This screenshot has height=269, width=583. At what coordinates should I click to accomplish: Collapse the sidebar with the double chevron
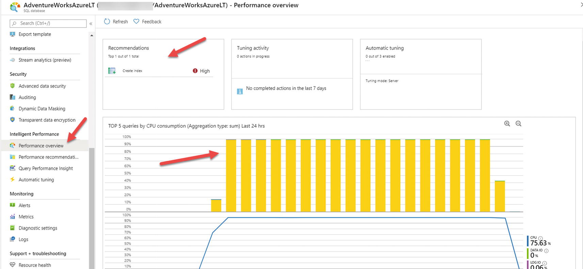tap(91, 23)
